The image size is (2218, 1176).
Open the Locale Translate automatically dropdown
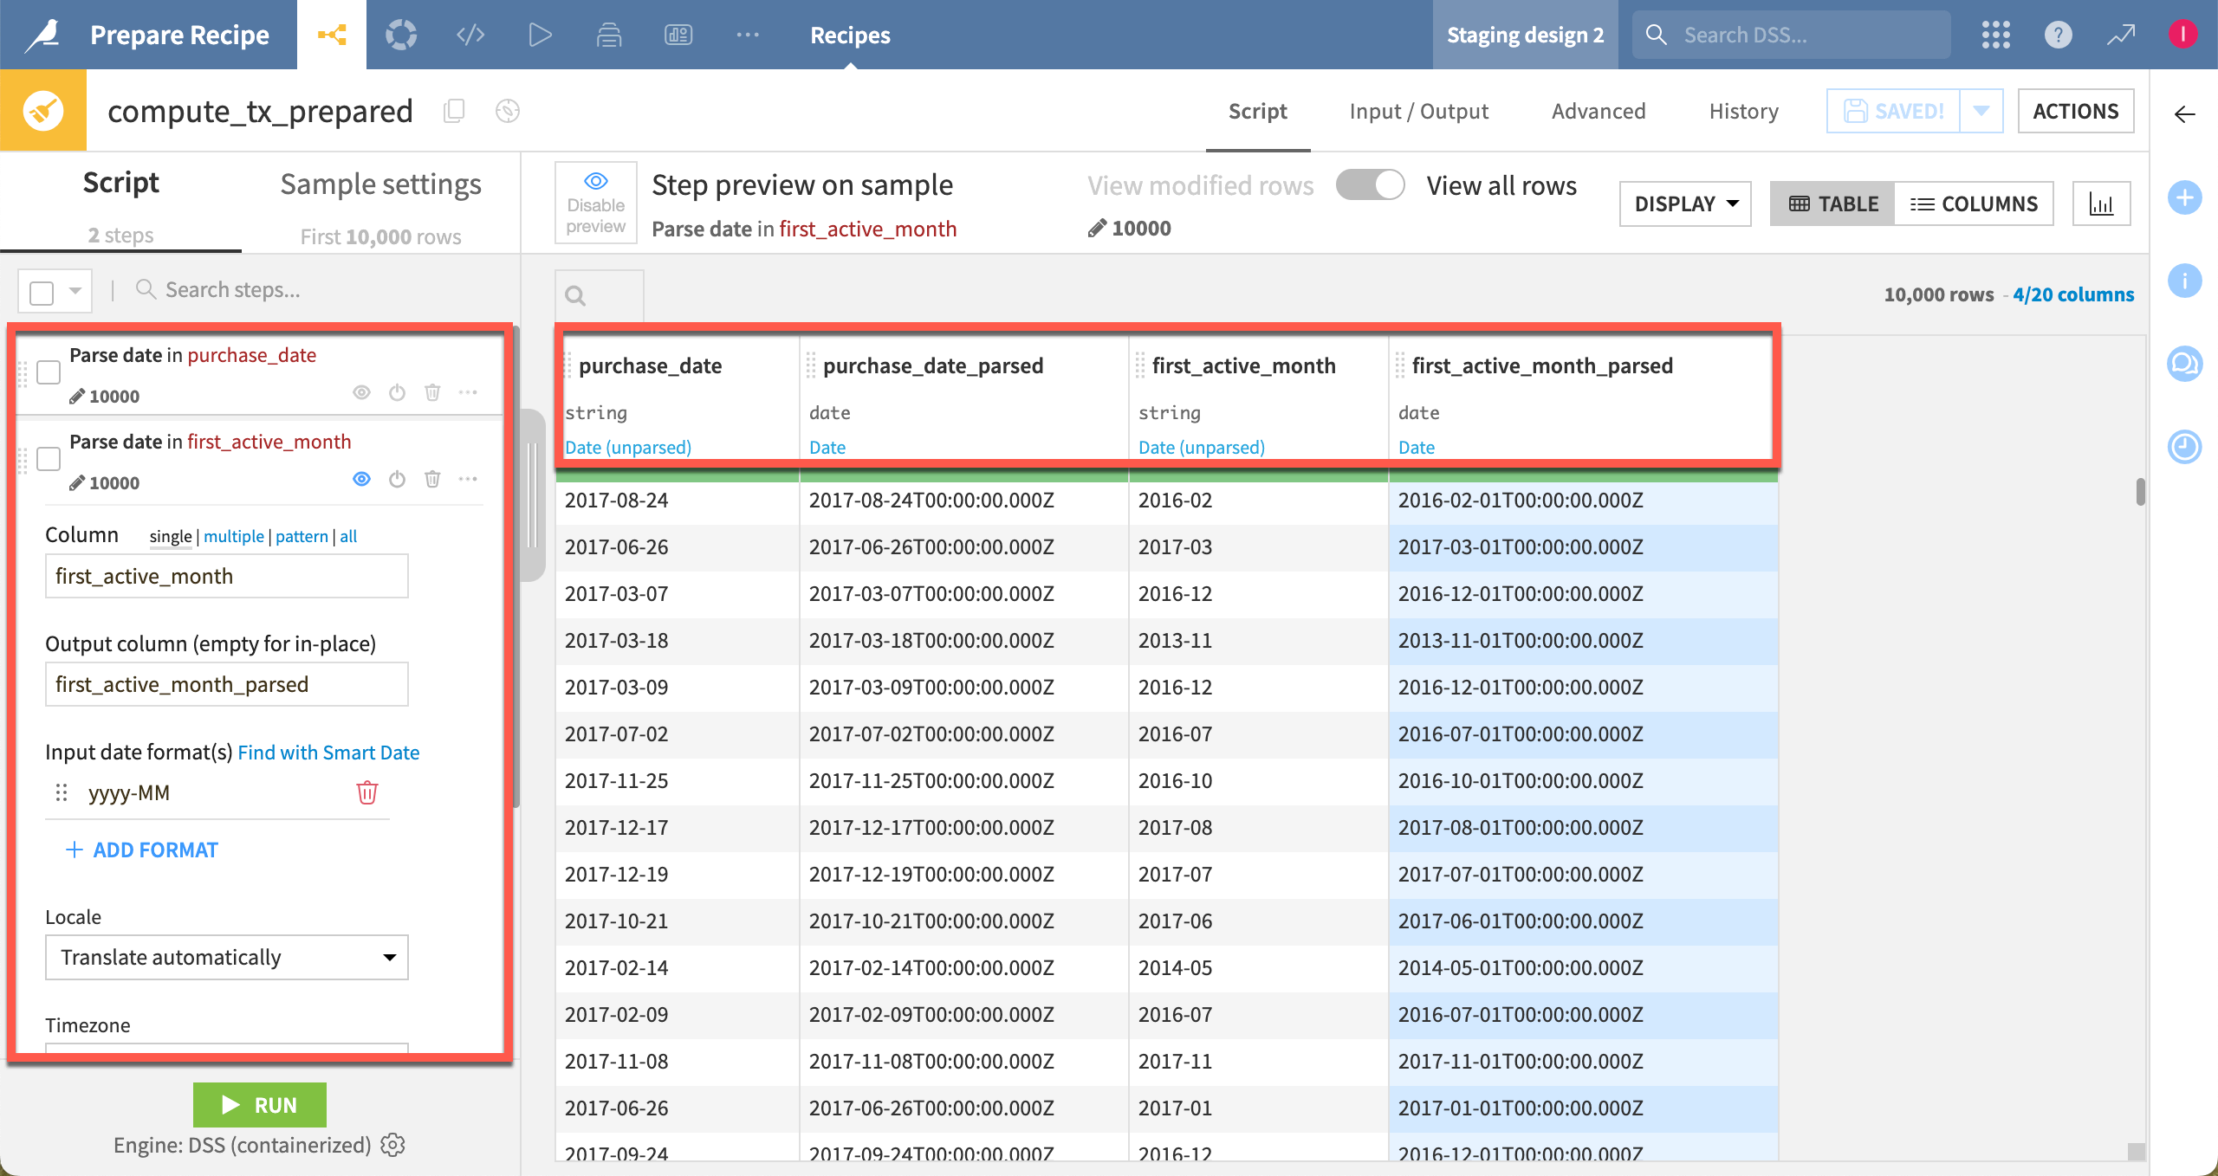[227, 957]
